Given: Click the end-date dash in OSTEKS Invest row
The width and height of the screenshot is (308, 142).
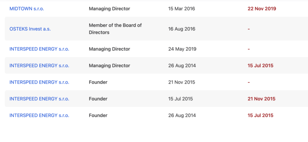Looking at the screenshot, I should 249,29.
